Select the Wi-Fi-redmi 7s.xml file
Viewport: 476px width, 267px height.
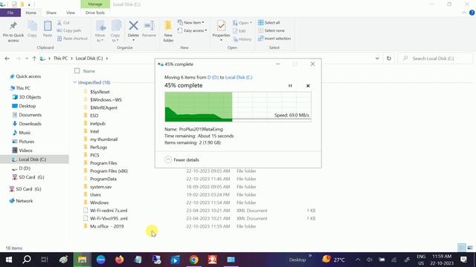[x=109, y=211]
